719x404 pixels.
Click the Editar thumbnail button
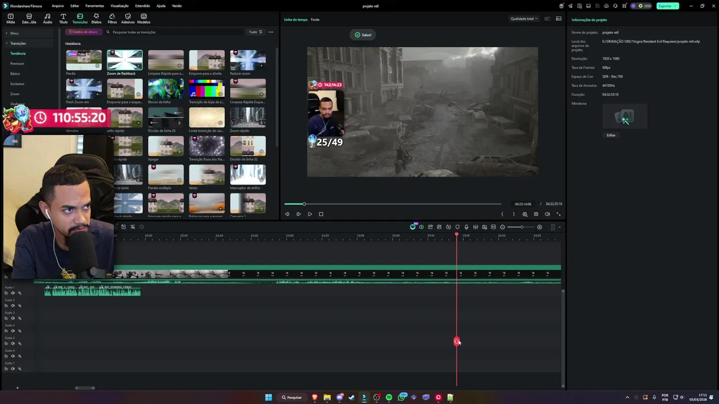click(611, 135)
